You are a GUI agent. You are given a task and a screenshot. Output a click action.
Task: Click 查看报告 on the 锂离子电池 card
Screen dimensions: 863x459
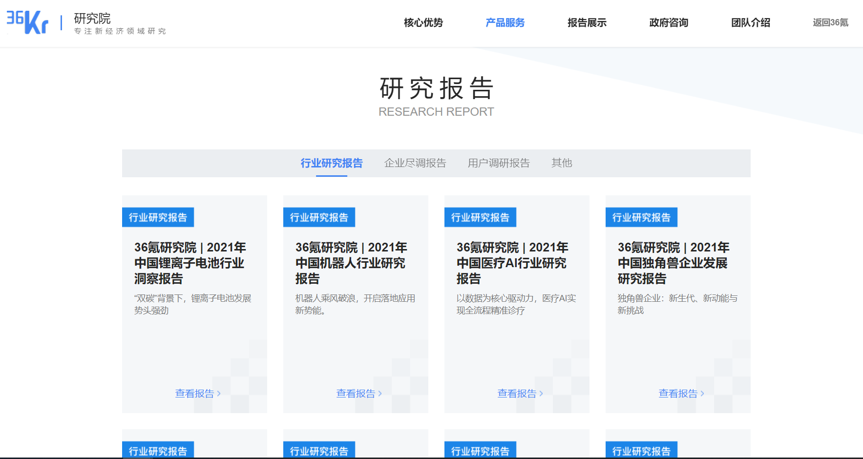point(198,394)
